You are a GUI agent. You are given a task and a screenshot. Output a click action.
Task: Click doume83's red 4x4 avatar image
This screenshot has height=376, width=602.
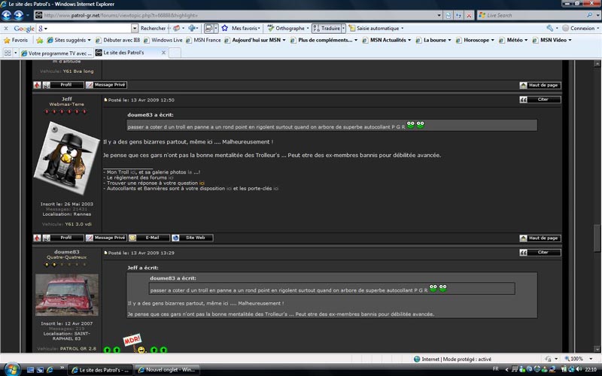[67, 295]
